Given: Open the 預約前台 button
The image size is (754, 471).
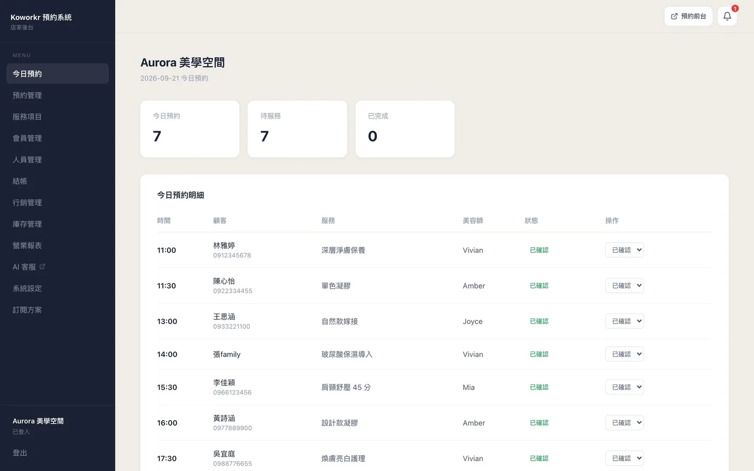Looking at the screenshot, I should (x=688, y=16).
